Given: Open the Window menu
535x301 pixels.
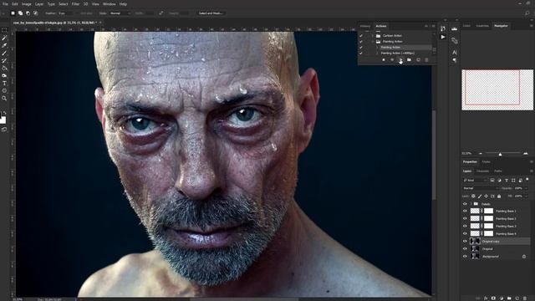Looking at the screenshot, I should pyautogui.click(x=110, y=4).
